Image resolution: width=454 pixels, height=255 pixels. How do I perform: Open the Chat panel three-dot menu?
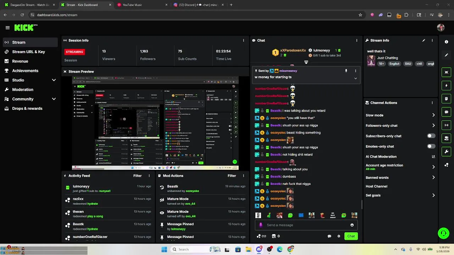[357, 40]
